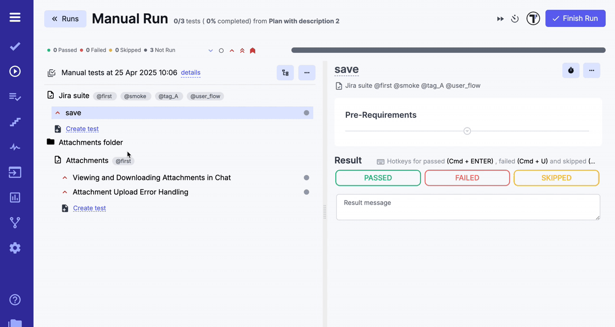Open the Steps staircase icon in sidebar
615x327 pixels.
coord(15,122)
